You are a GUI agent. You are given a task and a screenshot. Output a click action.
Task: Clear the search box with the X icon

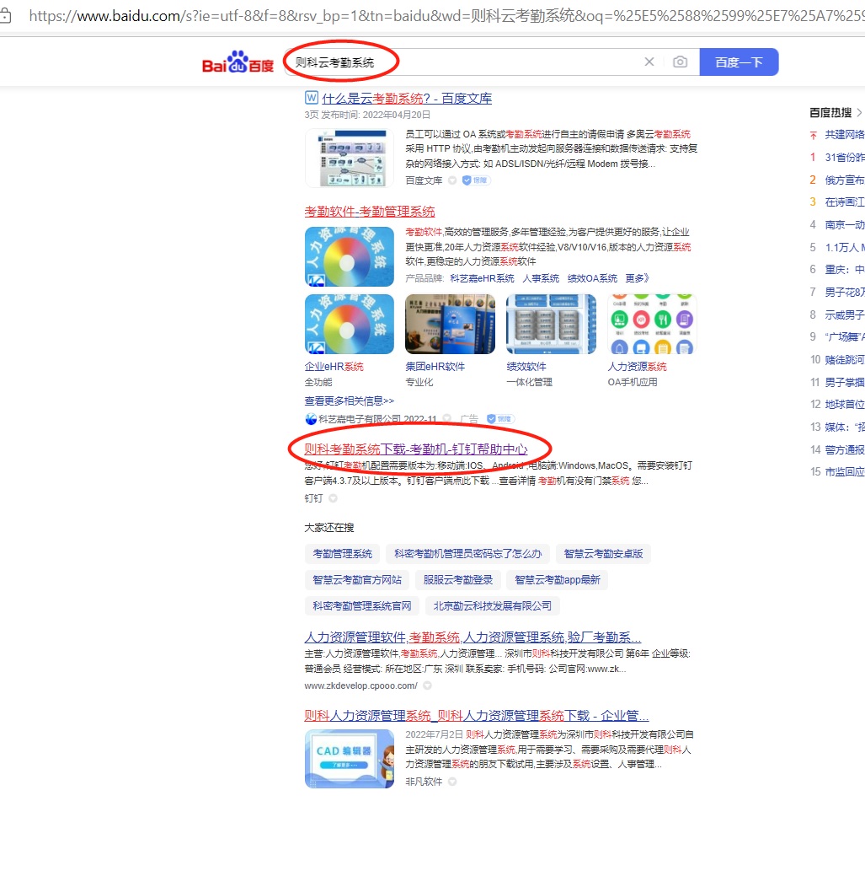point(649,62)
